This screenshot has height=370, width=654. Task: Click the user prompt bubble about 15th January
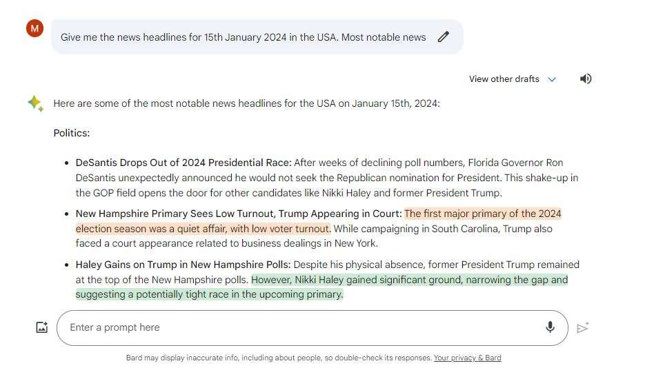pyautogui.click(x=257, y=37)
